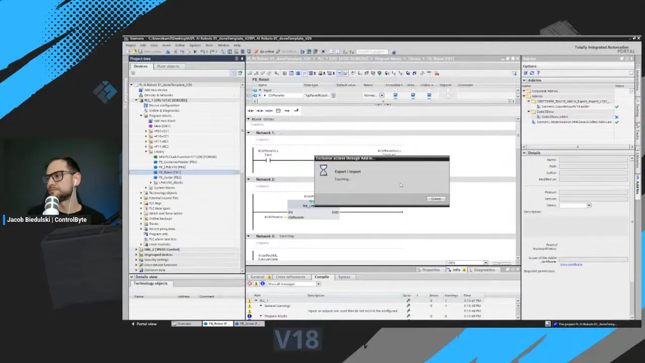
Task: Click the undo arrow in main toolbar
Action: [202, 51]
